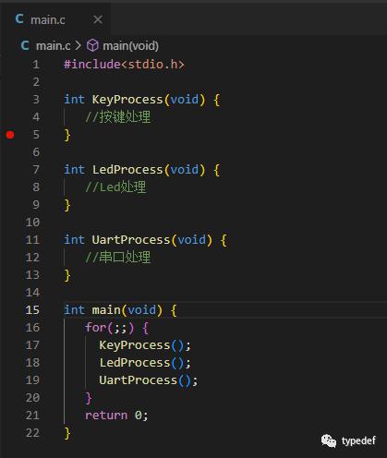Click the #include<stdio.h> line

pyautogui.click(x=124, y=65)
